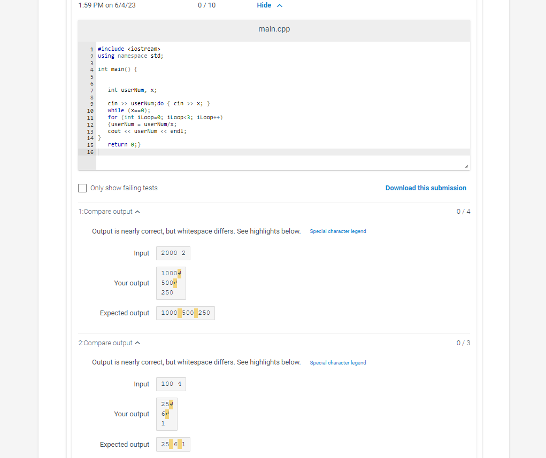546x458 pixels.
Task: Click the newline symbol after 6 in test 2
Action: pos(167,414)
